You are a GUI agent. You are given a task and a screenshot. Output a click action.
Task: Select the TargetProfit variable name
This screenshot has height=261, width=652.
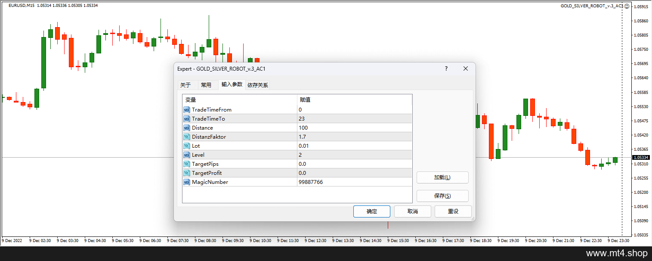point(207,173)
